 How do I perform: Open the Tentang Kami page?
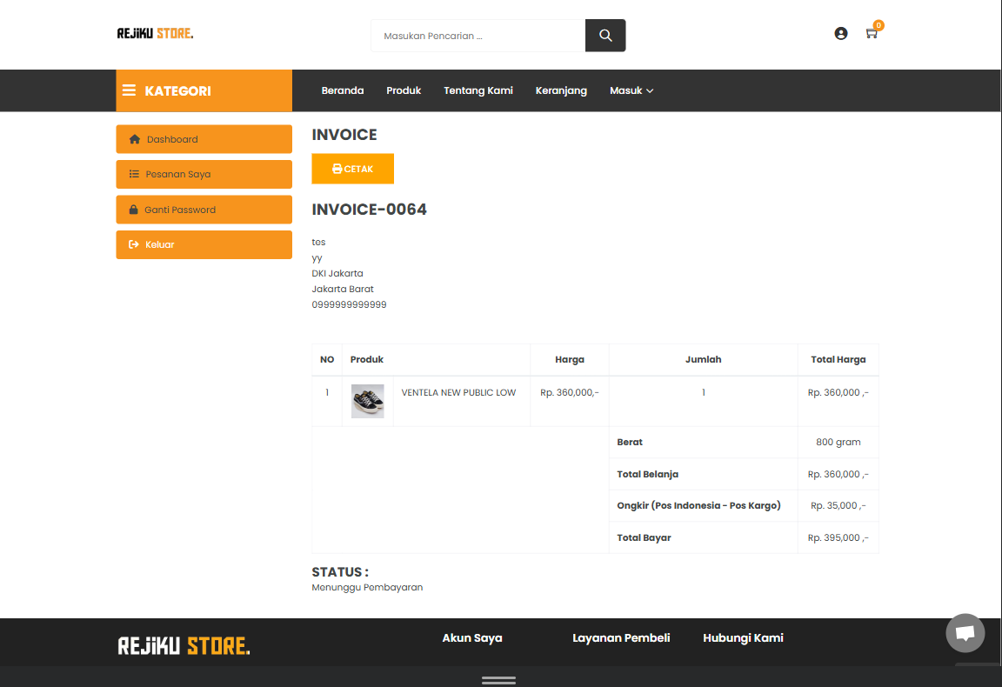pos(478,90)
